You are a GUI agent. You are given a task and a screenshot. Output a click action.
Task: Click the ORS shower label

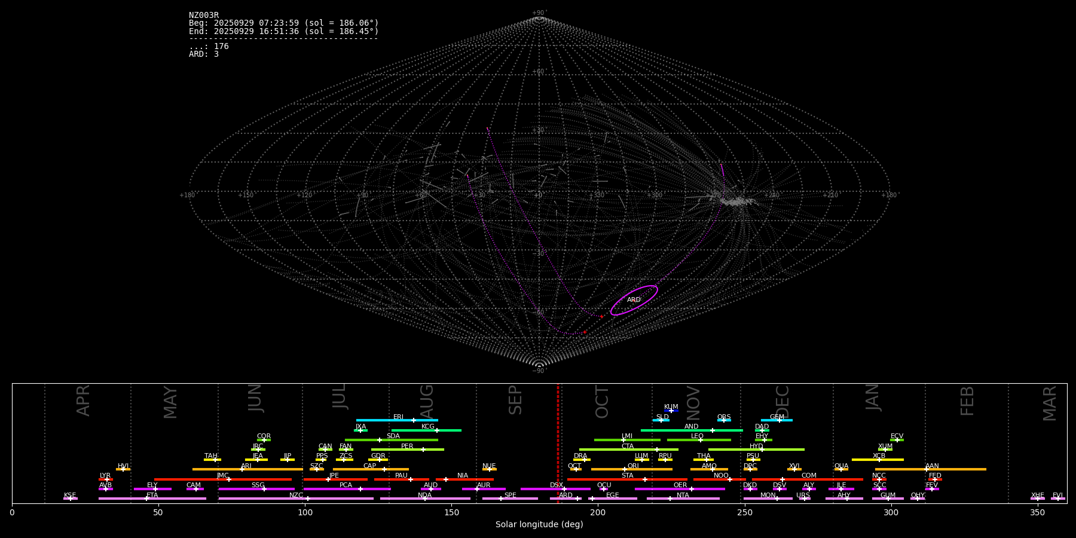pyautogui.click(x=724, y=417)
